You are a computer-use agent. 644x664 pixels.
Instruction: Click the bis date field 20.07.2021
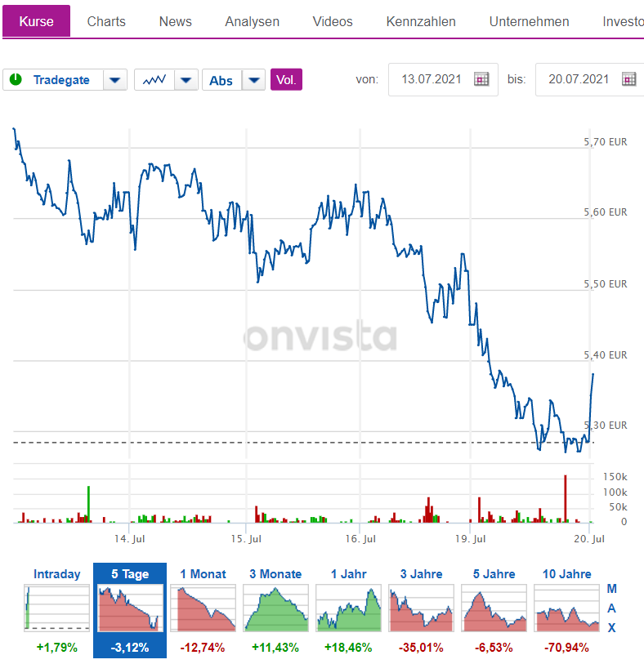tap(579, 79)
